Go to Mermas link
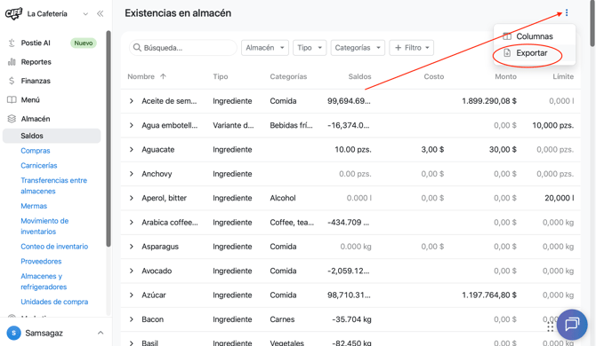This screenshot has width=596, height=346. coord(34,206)
